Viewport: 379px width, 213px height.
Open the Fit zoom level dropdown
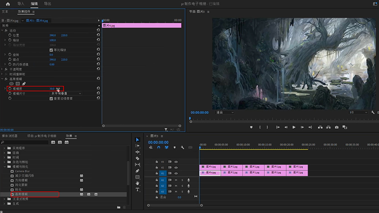[225, 112]
